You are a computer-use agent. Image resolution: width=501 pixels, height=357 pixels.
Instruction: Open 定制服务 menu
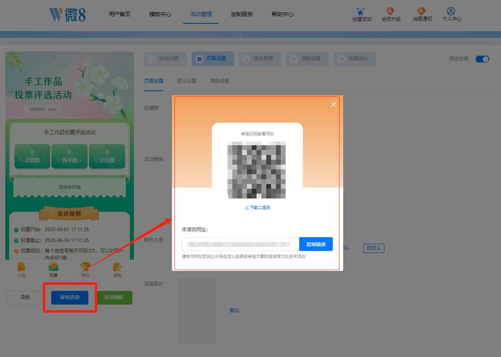tap(242, 14)
